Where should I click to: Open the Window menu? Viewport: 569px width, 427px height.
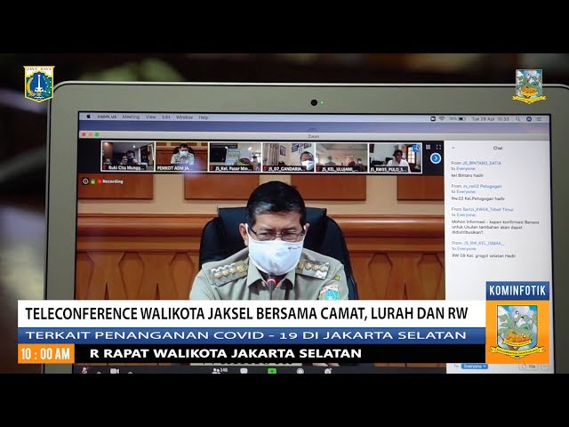pos(184,117)
